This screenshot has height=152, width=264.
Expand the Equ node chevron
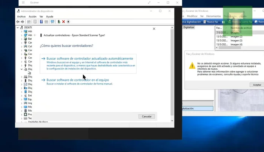(21, 100)
